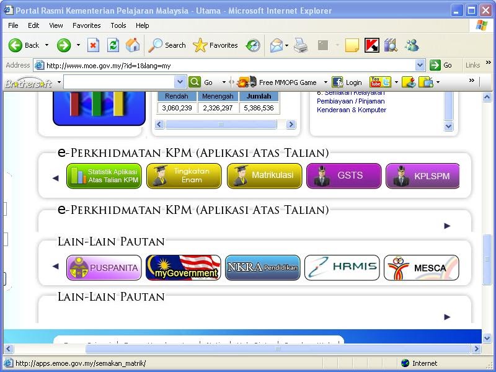Open the KPLSPM button
496x372 pixels.
tap(422, 176)
